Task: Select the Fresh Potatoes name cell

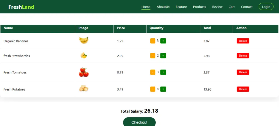Action: (14, 89)
